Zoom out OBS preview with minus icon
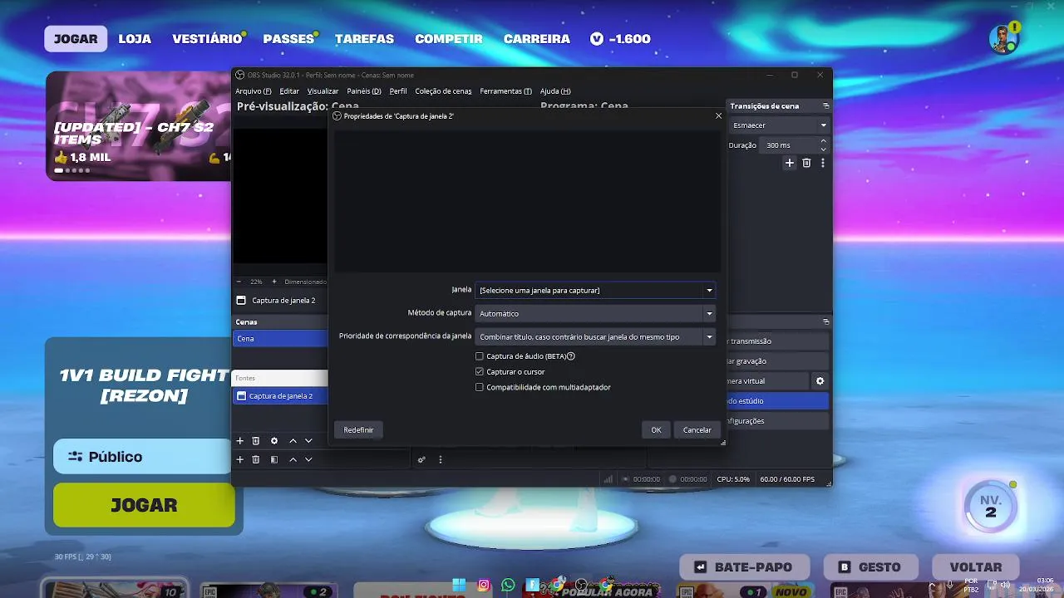The height and width of the screenshot is (598, 1064). click(x=239, y=282)
